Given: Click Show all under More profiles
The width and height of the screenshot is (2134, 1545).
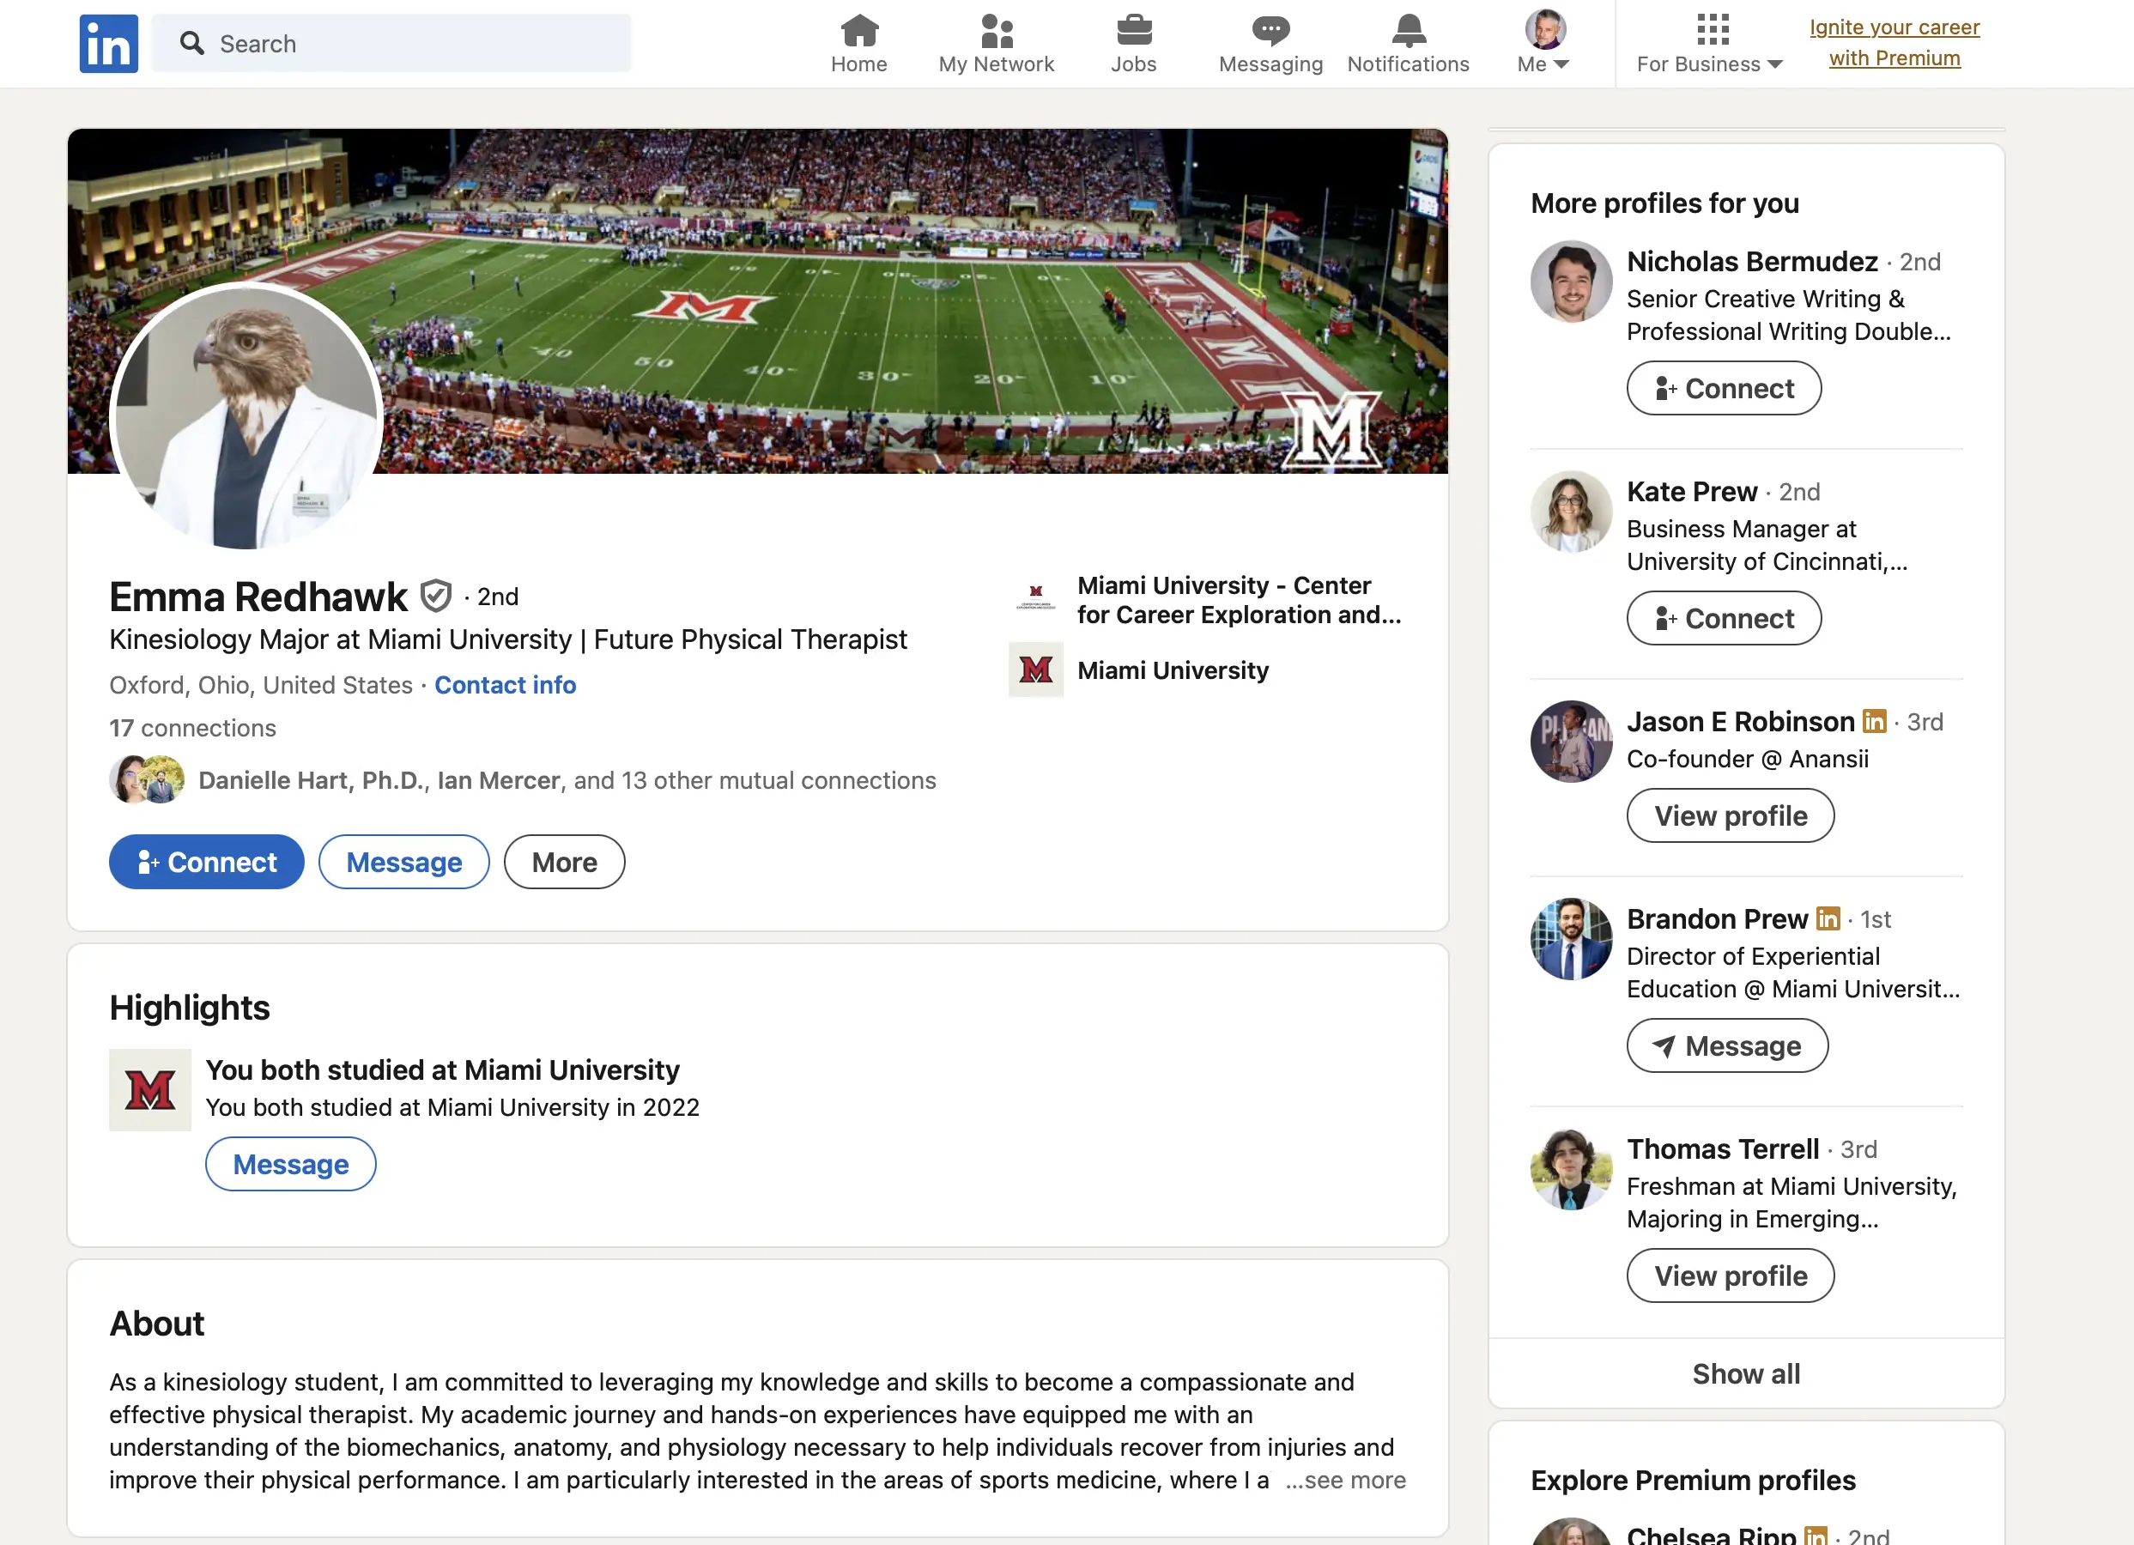Looking at the screenshot, I should click(1745, 1373).
